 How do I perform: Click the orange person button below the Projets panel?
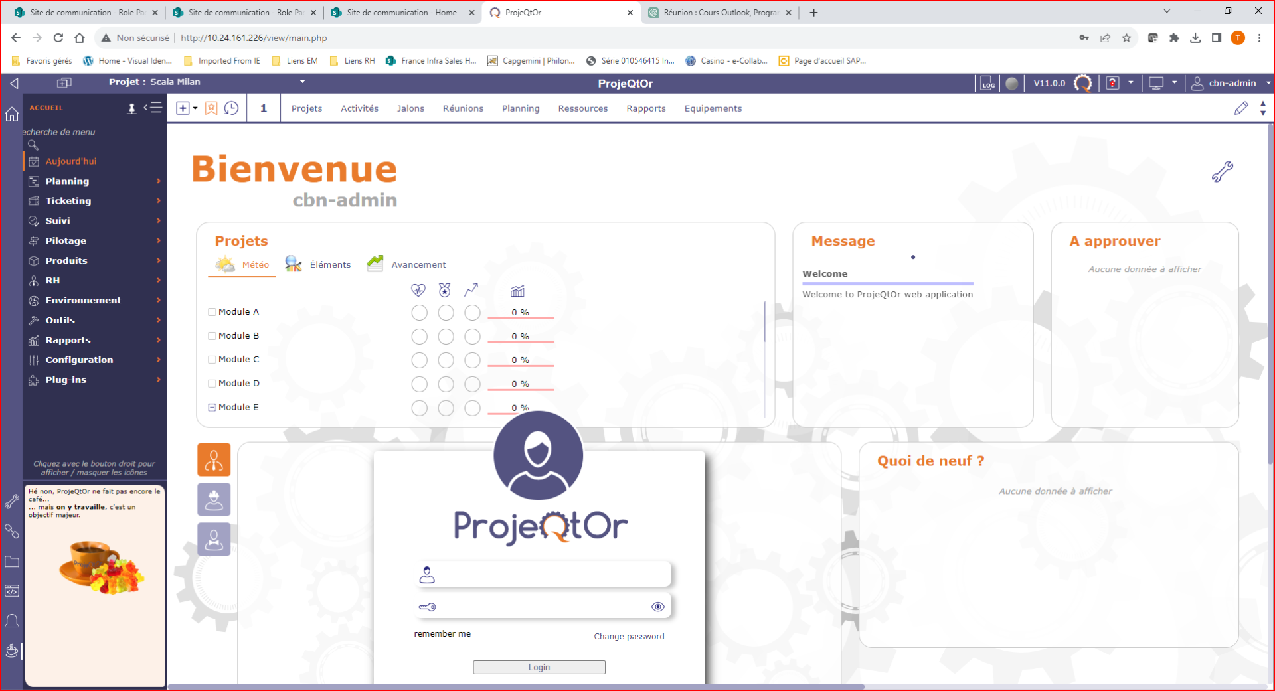tap(214, 459)
